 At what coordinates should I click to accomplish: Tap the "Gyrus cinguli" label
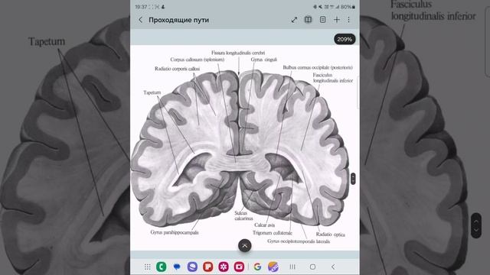[x=263, y=60]
